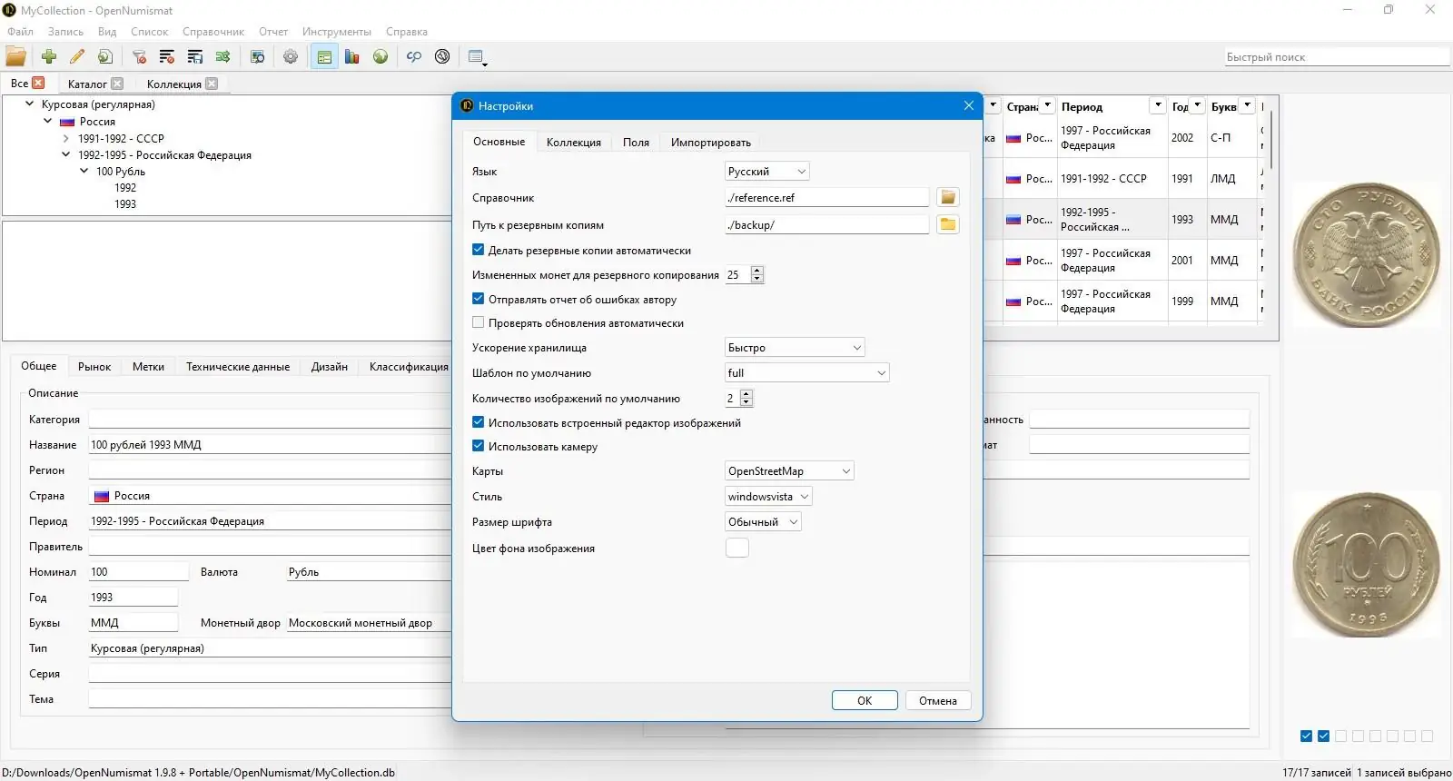Close the Настройки dialog with X
The image size is (1453, 781).
pos(969,105)
